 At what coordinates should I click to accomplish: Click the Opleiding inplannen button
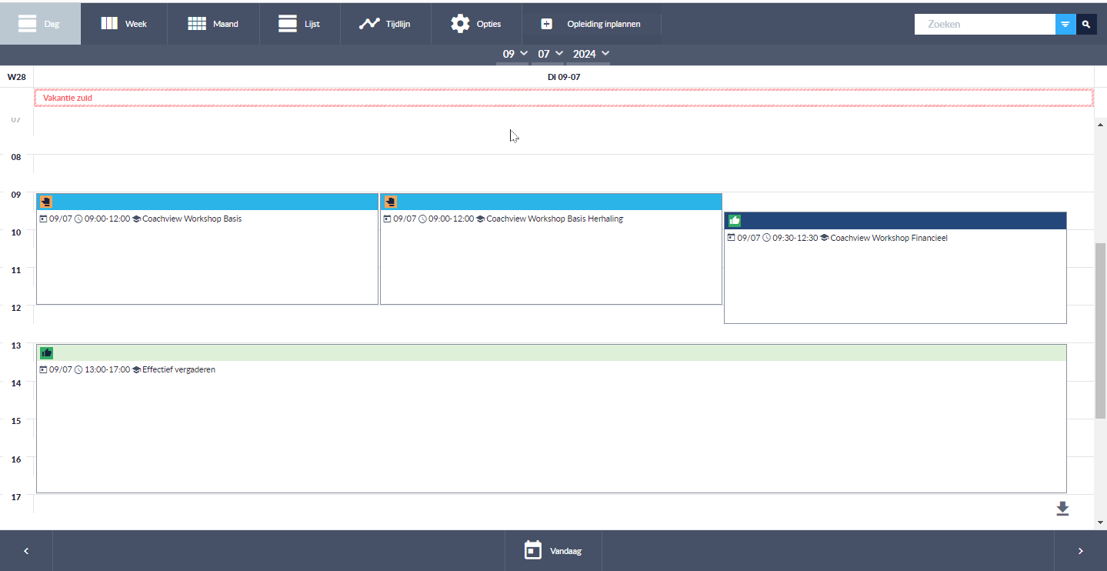[591, 24]
